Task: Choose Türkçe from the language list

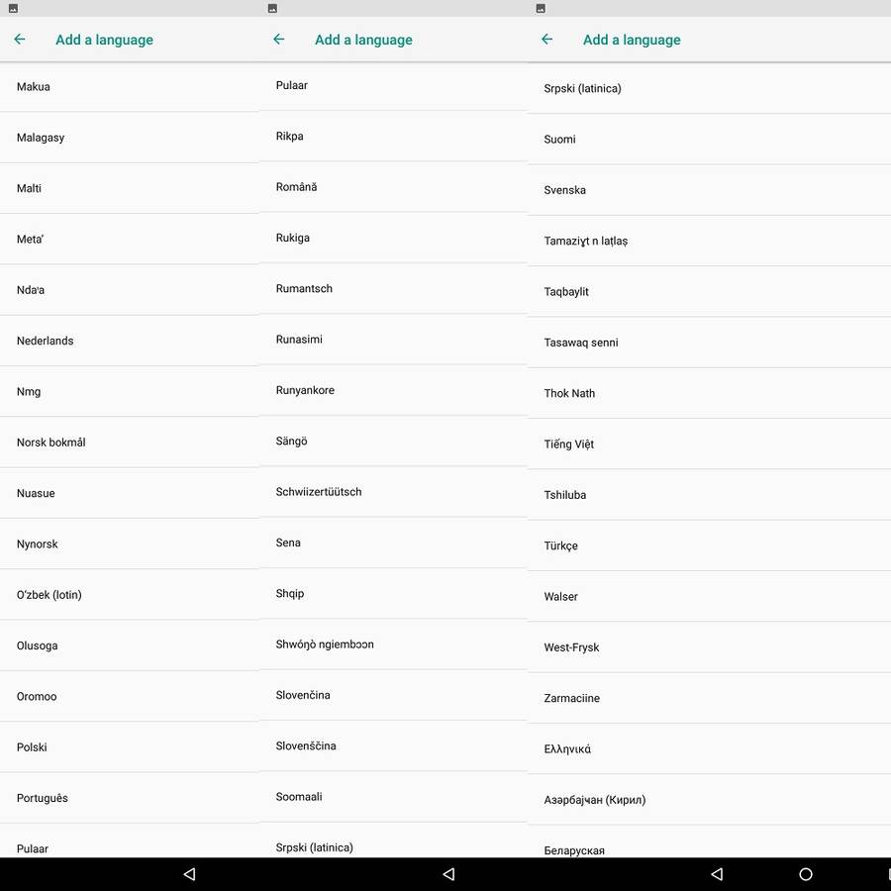Action: click(561, 546)
